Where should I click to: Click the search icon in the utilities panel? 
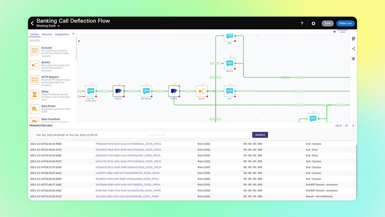tap(73, 34)
